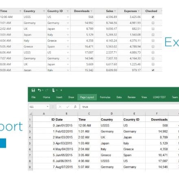Click the Select All corner triangle
The image size is (179, 179).
click(31, 114)
